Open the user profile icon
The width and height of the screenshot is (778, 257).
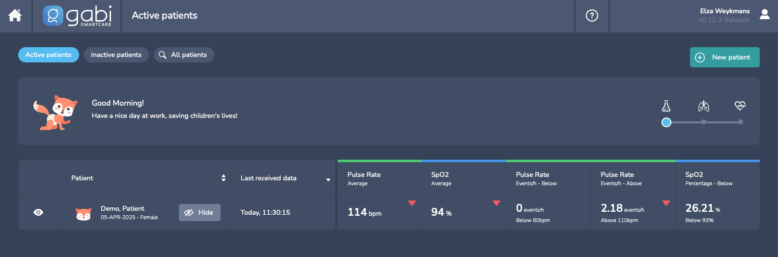pyautogui.click(x=764, y=15)
